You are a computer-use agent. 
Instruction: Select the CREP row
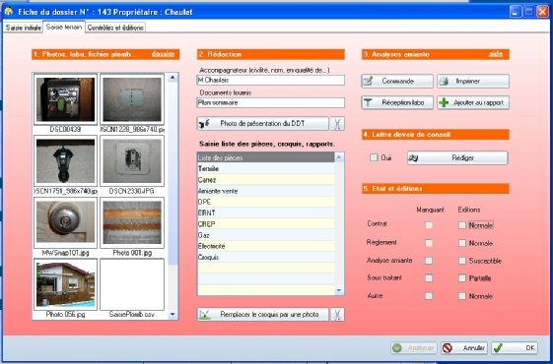[x=265, y=224]
